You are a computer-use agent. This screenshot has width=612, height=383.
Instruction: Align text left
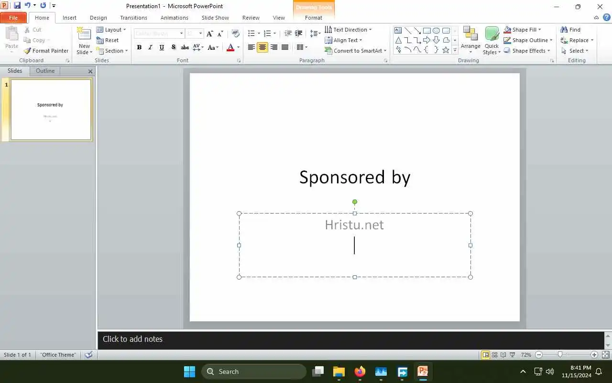(251, 47)
